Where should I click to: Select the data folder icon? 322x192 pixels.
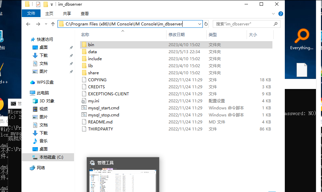84,52
